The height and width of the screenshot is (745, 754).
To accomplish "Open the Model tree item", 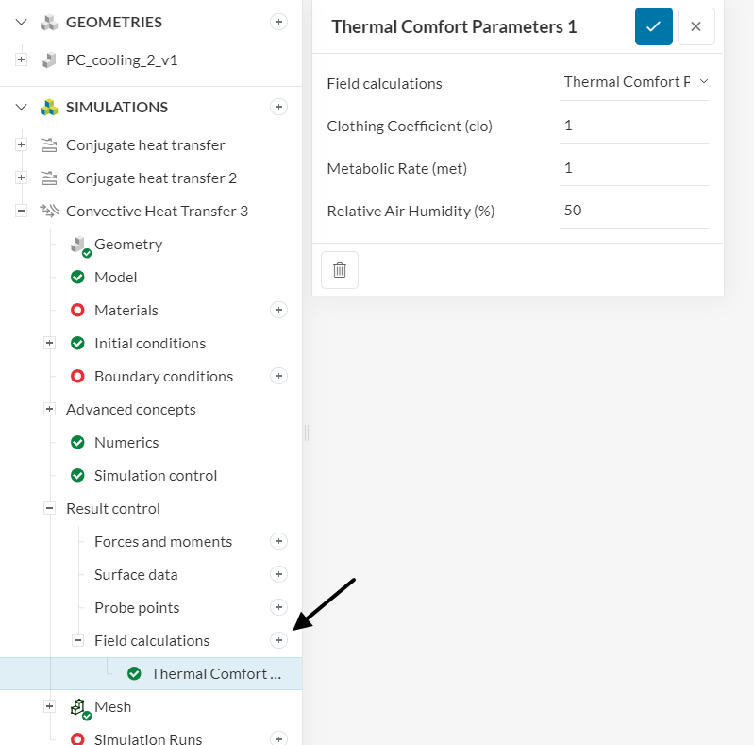I will pos(115,277).
